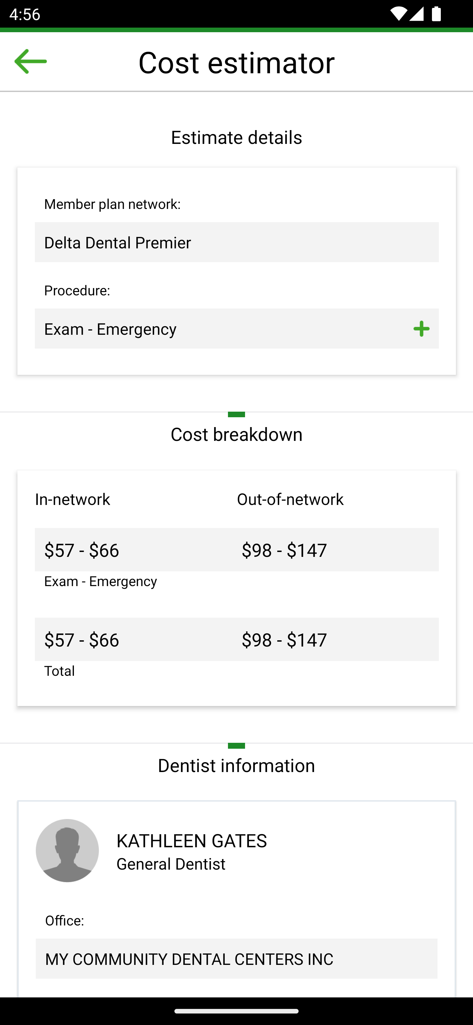
Task: Select the Delta Dental Premier network field
Action: click(x=236, y=242)
